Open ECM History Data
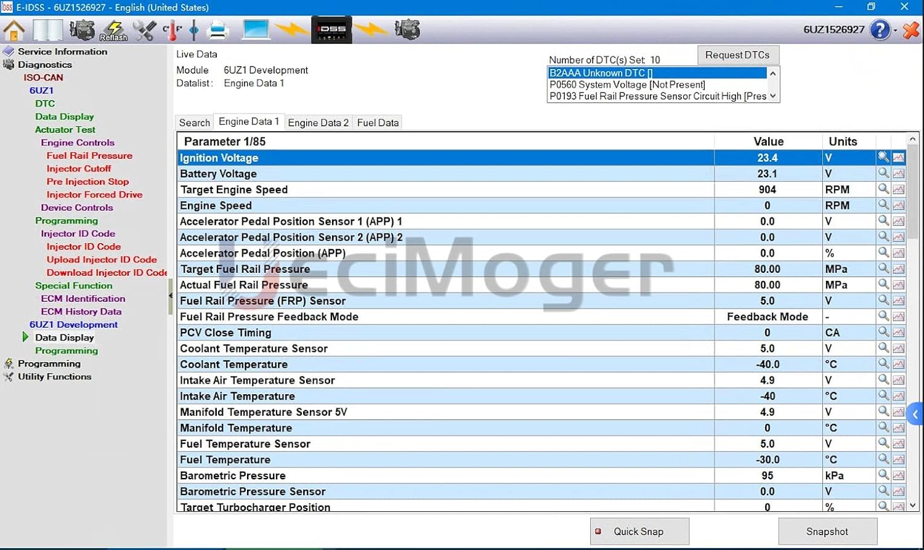Viewport: 924px width, 550px height. coord(81,312)
